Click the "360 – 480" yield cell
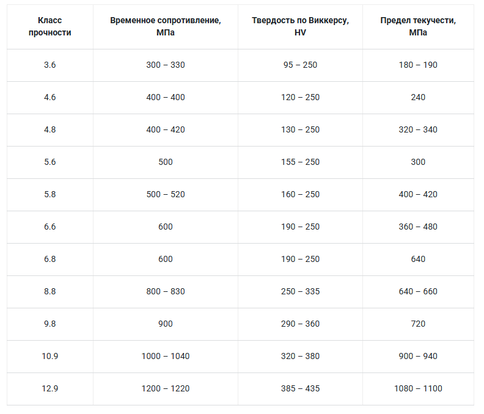This screenshot has width=484, height=414. (x=418, y=227)
